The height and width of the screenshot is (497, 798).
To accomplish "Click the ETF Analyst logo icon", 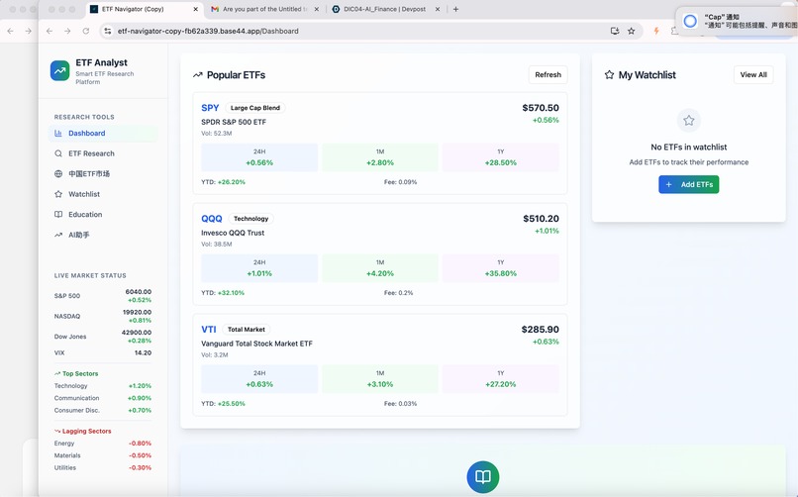I will (x=60, y=70).
